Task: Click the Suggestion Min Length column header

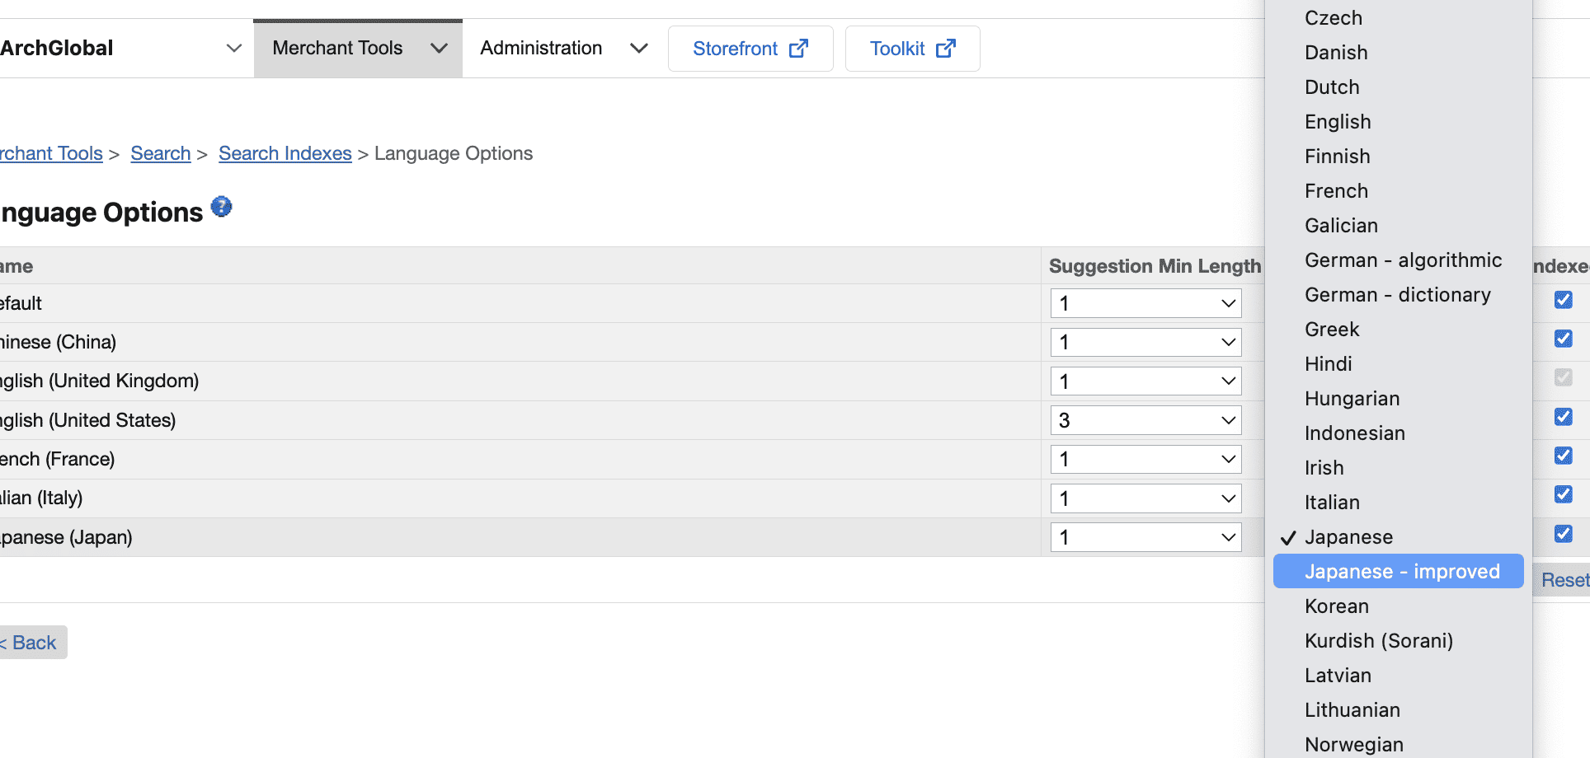Action: coord(1155,266)
